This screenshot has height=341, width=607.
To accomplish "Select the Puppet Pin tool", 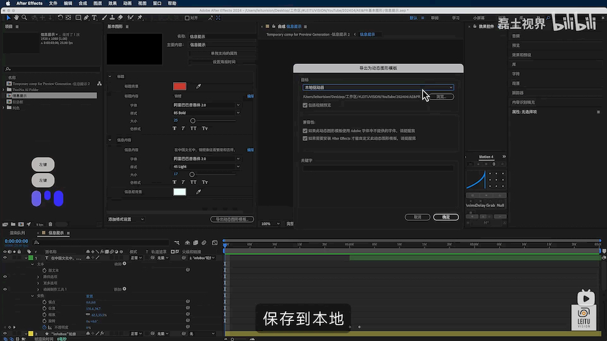I will pyautogui.click(x=140, y=18).
